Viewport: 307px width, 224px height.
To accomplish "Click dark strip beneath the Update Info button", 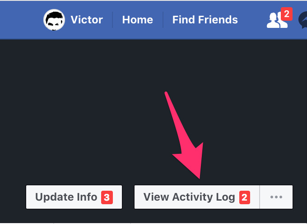I will [x=74, y=215].
